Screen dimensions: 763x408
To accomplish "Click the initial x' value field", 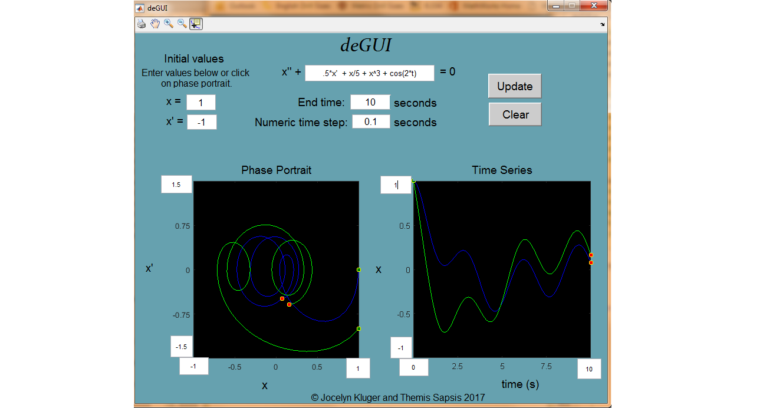I will coord(202,122).
